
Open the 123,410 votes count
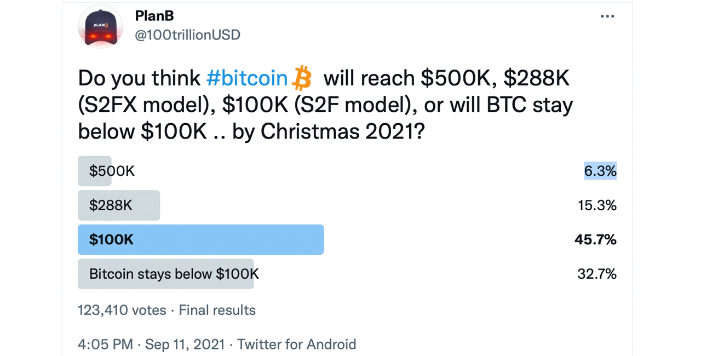coord(122,310)
